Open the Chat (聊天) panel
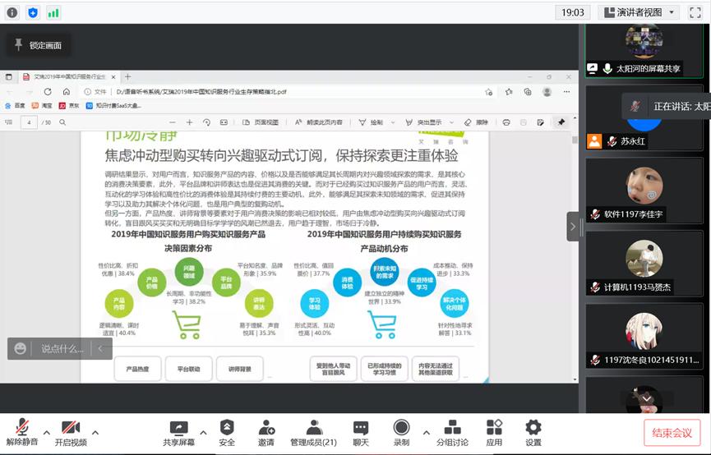The height and width of the screenshot is (455, 711). [361, 433]
